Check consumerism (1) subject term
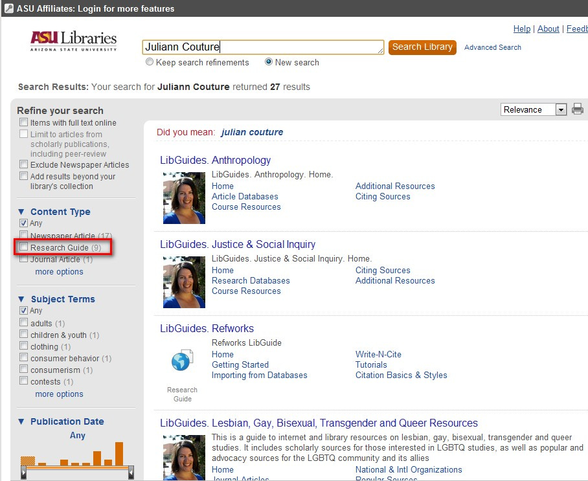Viewport: 588px width, 481px height. [23, 369]
